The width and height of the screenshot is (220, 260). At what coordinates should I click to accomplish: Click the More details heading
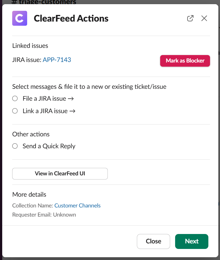point(29,194)
